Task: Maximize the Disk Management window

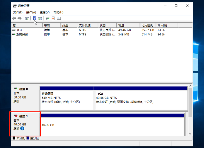Action: [x=176, y=6]
